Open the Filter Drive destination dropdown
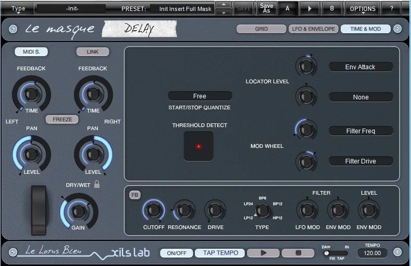 360,161
